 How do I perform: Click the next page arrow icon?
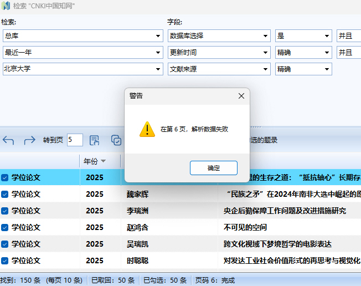29,140
